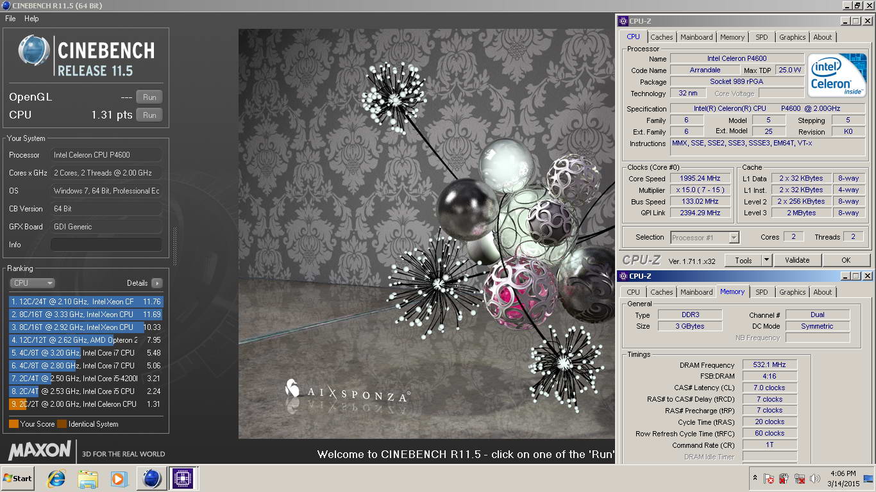Click the DRAM Frequency 532.1 MHz value
The width and height of the screenshot is (876, 492).
[770, 365]
